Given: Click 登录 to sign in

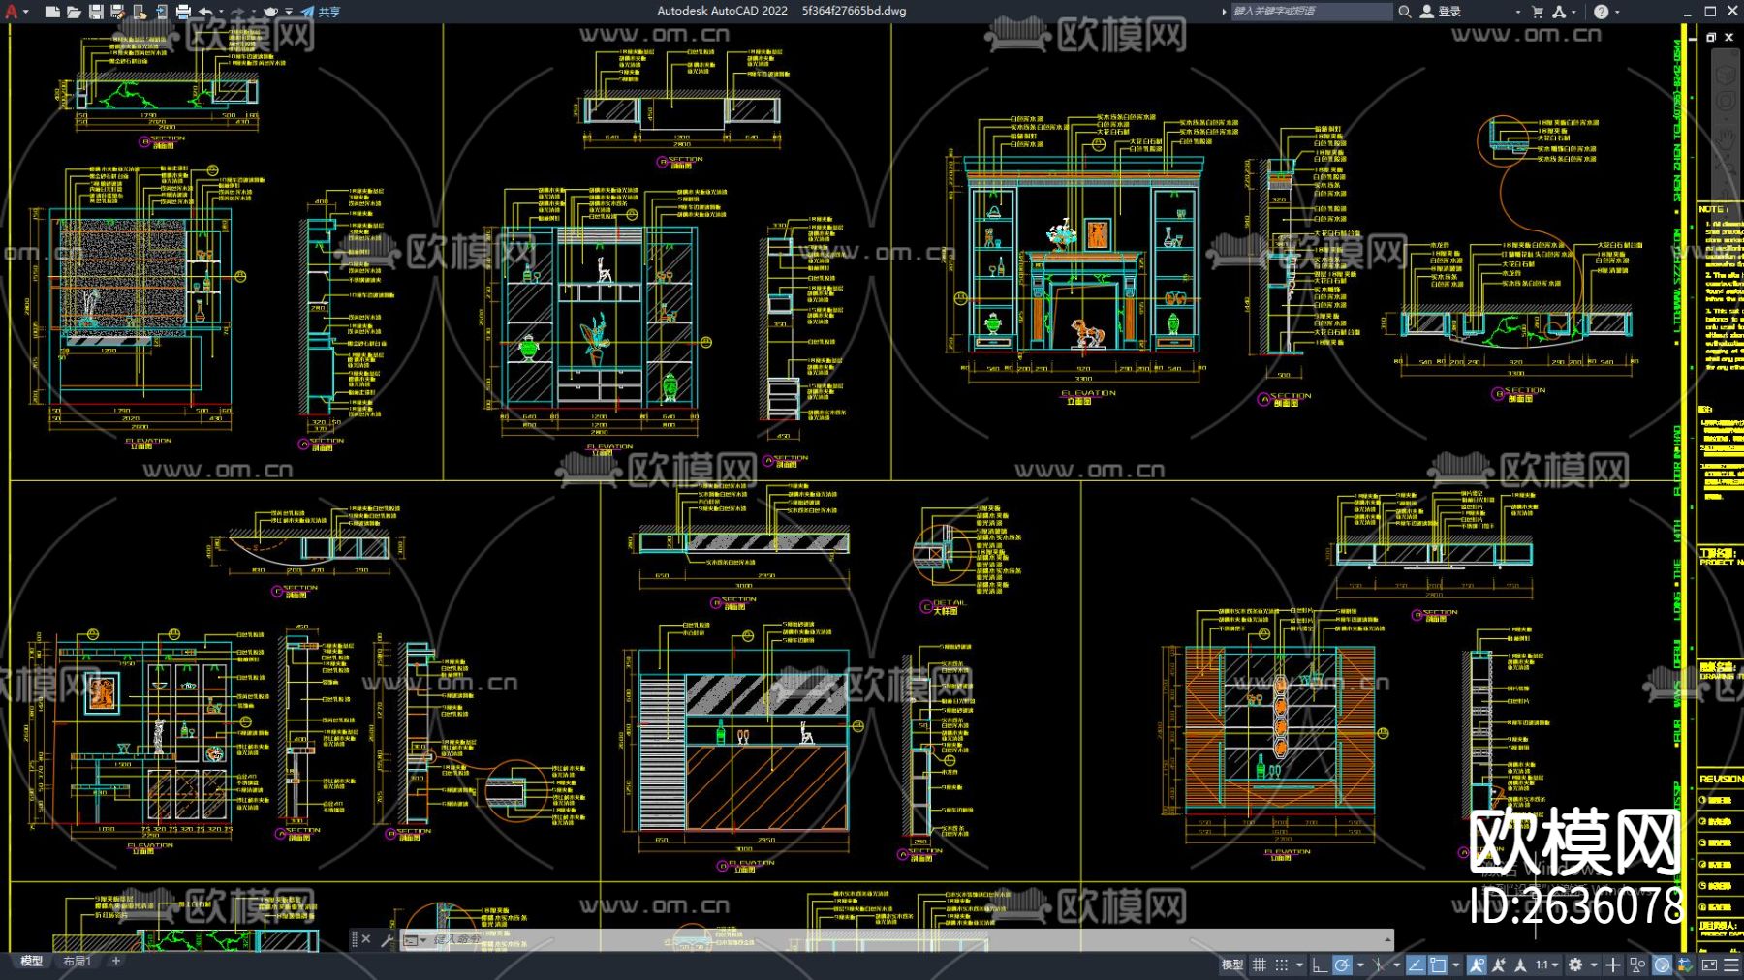Looking at the screenshot, I should click(1441, 12).
